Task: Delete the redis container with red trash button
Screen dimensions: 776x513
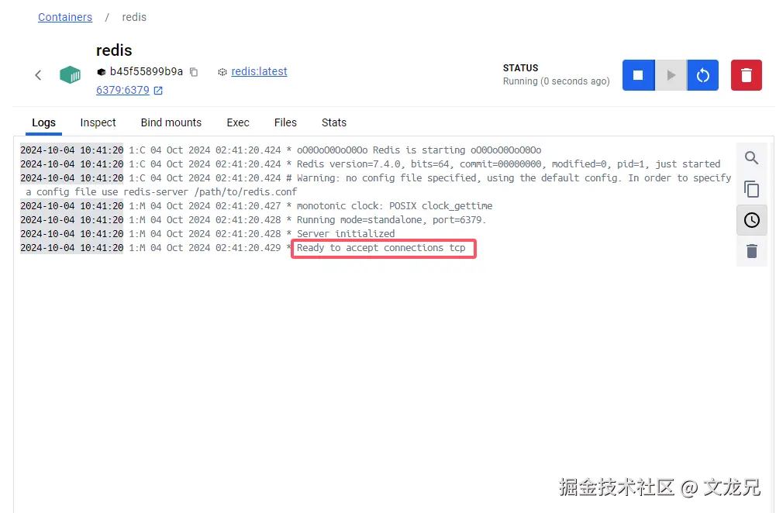Action: (747, 75)
